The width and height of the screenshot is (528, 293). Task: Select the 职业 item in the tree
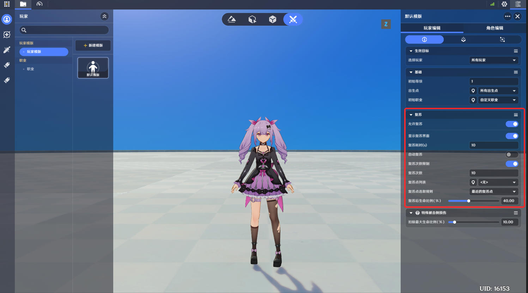[x=31, y=69]
